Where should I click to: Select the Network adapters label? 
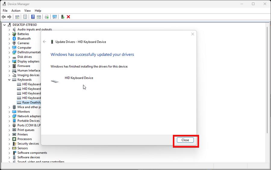tap(29, 116)
